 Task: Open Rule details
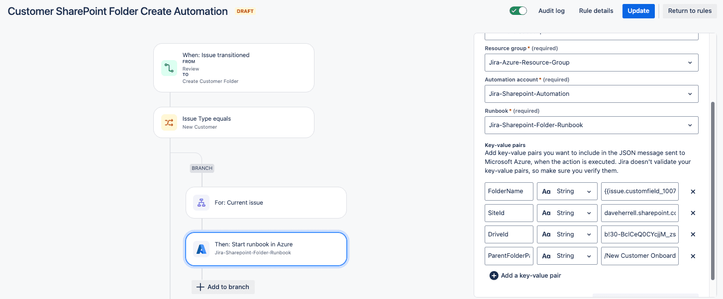pyautogui.click(x=596, y=11)
